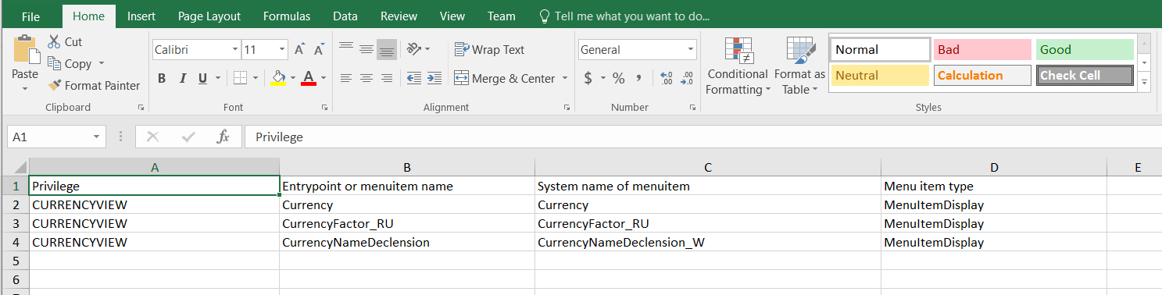Apply the Bad cell style swatch

982,50
